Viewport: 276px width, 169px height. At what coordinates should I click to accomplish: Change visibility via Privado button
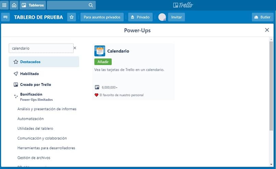[x=140, y=17]
